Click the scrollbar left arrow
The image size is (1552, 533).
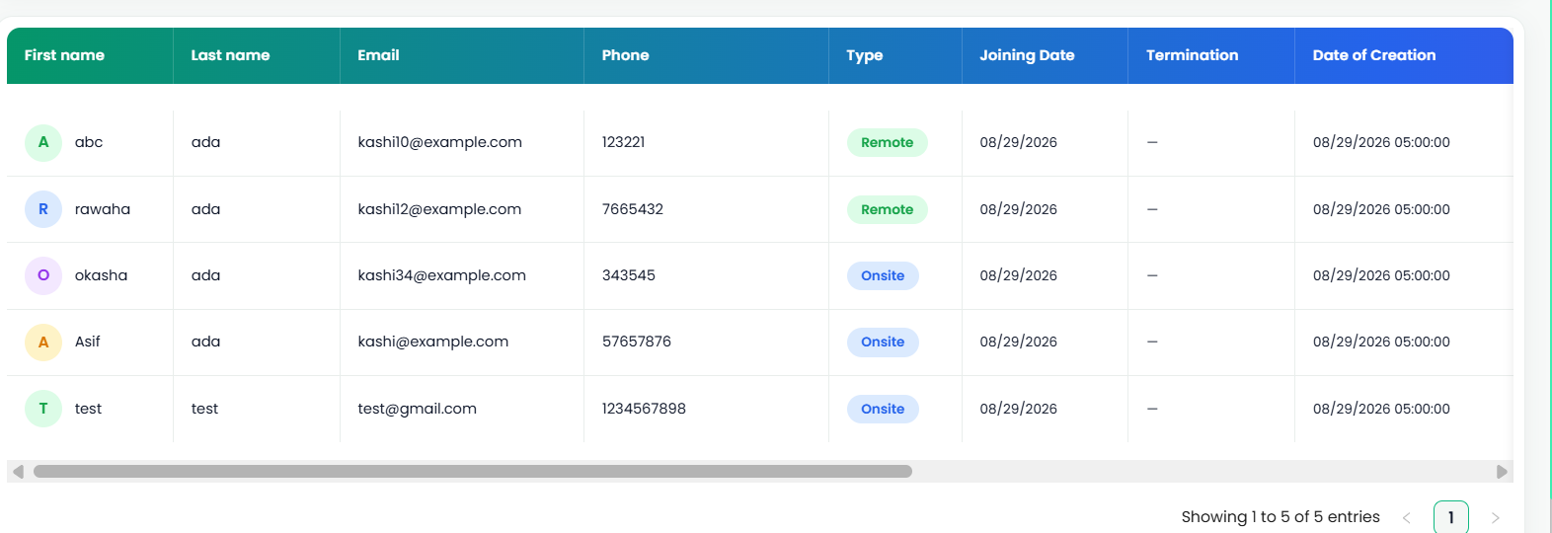click(x=18, y=472)
